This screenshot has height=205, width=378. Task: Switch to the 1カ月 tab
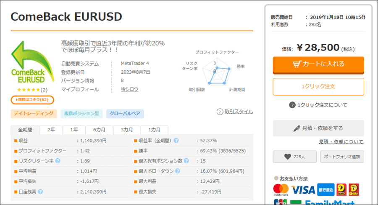click(x=154, y=130)
